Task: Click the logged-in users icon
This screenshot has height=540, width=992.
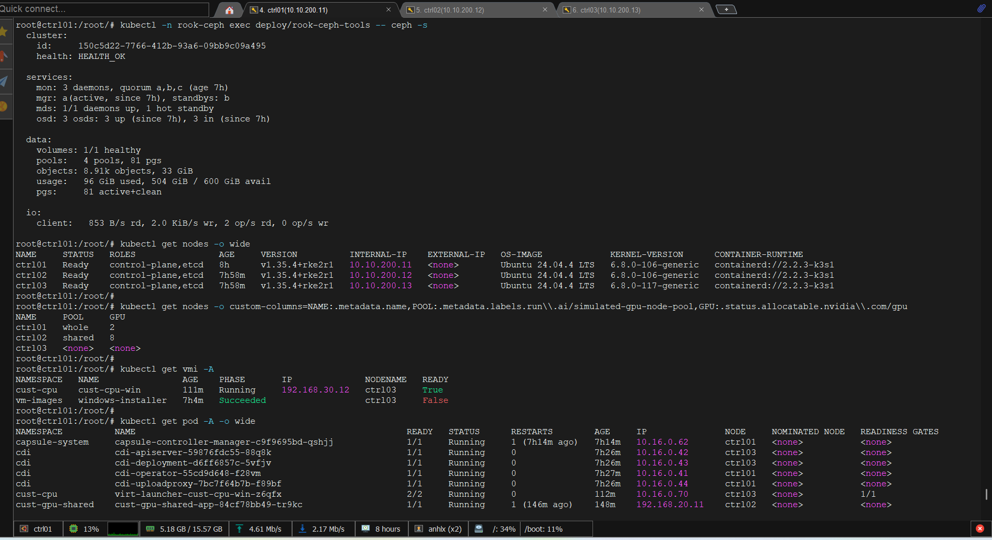Action: (x=419, y=529)
